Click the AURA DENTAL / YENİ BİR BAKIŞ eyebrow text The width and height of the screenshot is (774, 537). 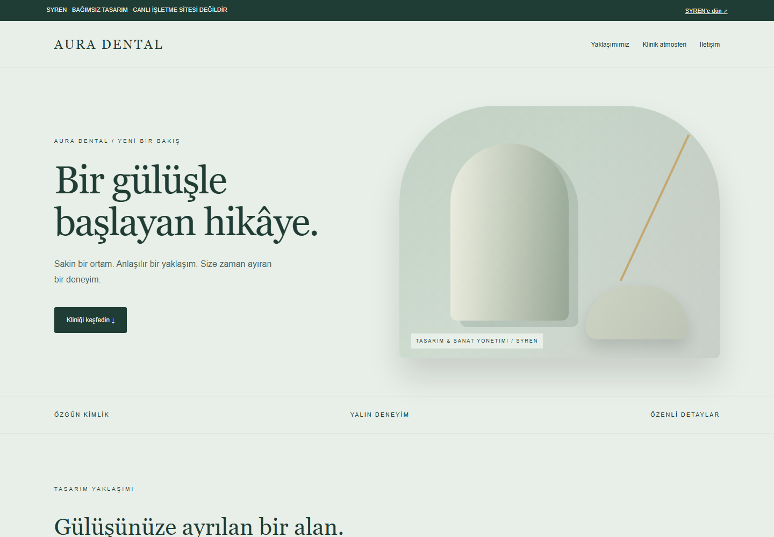(117, 141)
